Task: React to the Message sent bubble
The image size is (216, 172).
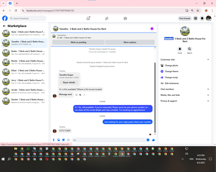Action: click(x=76, y=95)
